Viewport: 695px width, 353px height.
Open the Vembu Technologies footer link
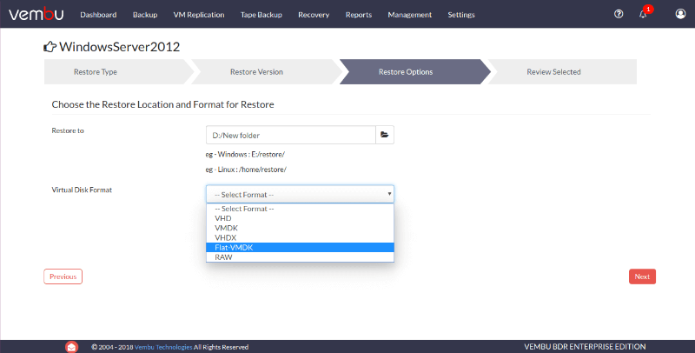(x=163, y=347)
